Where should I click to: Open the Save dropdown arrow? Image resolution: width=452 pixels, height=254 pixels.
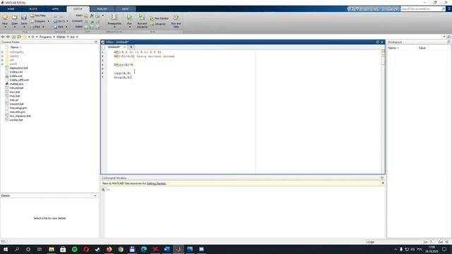tap(24, 27)
